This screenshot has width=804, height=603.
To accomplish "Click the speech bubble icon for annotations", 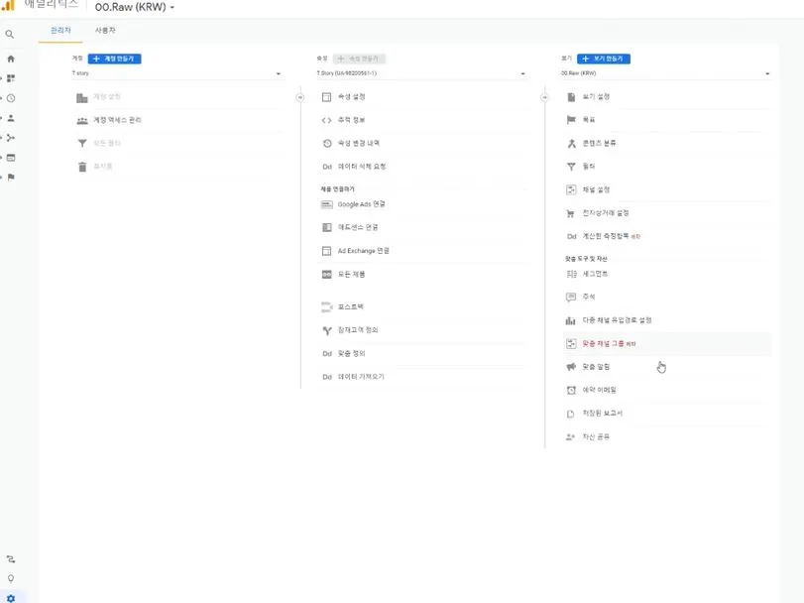I will click(x=571, y=297).
